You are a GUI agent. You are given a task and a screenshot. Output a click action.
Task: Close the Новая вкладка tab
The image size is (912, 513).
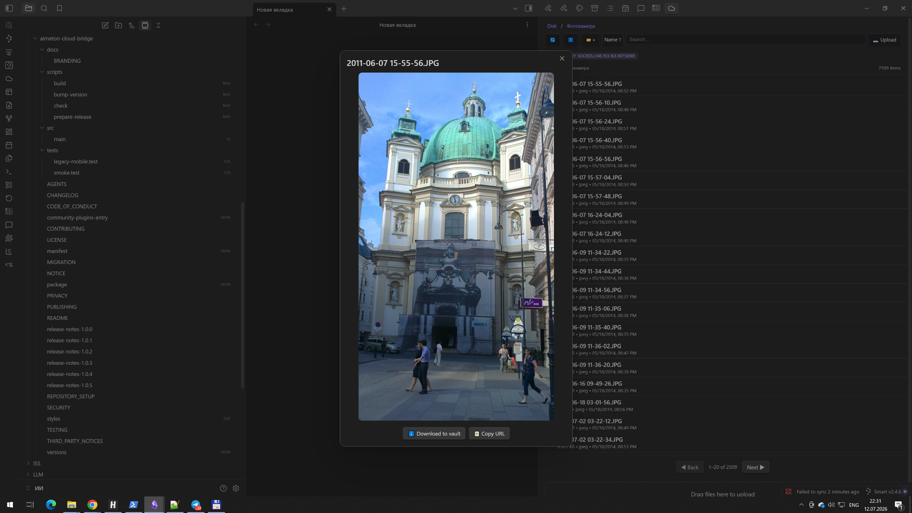point(330,9)
